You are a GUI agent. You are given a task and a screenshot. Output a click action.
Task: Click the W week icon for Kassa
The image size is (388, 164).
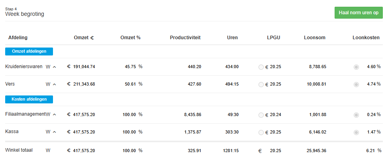coord(48,132)
